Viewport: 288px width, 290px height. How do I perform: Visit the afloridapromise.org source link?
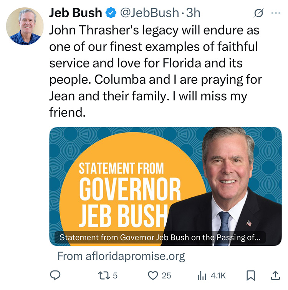pos(121,256)
